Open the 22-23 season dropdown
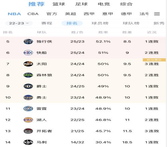The image size is (167, 147). point(19,23)
